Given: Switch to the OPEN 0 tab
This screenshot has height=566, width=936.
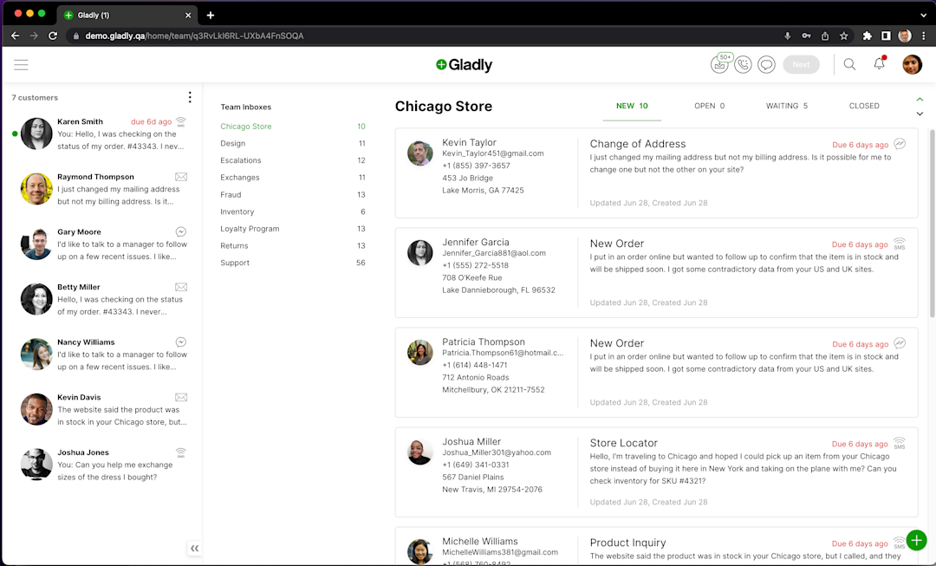Looking at the screenshot, I should (x=709, y=106).
